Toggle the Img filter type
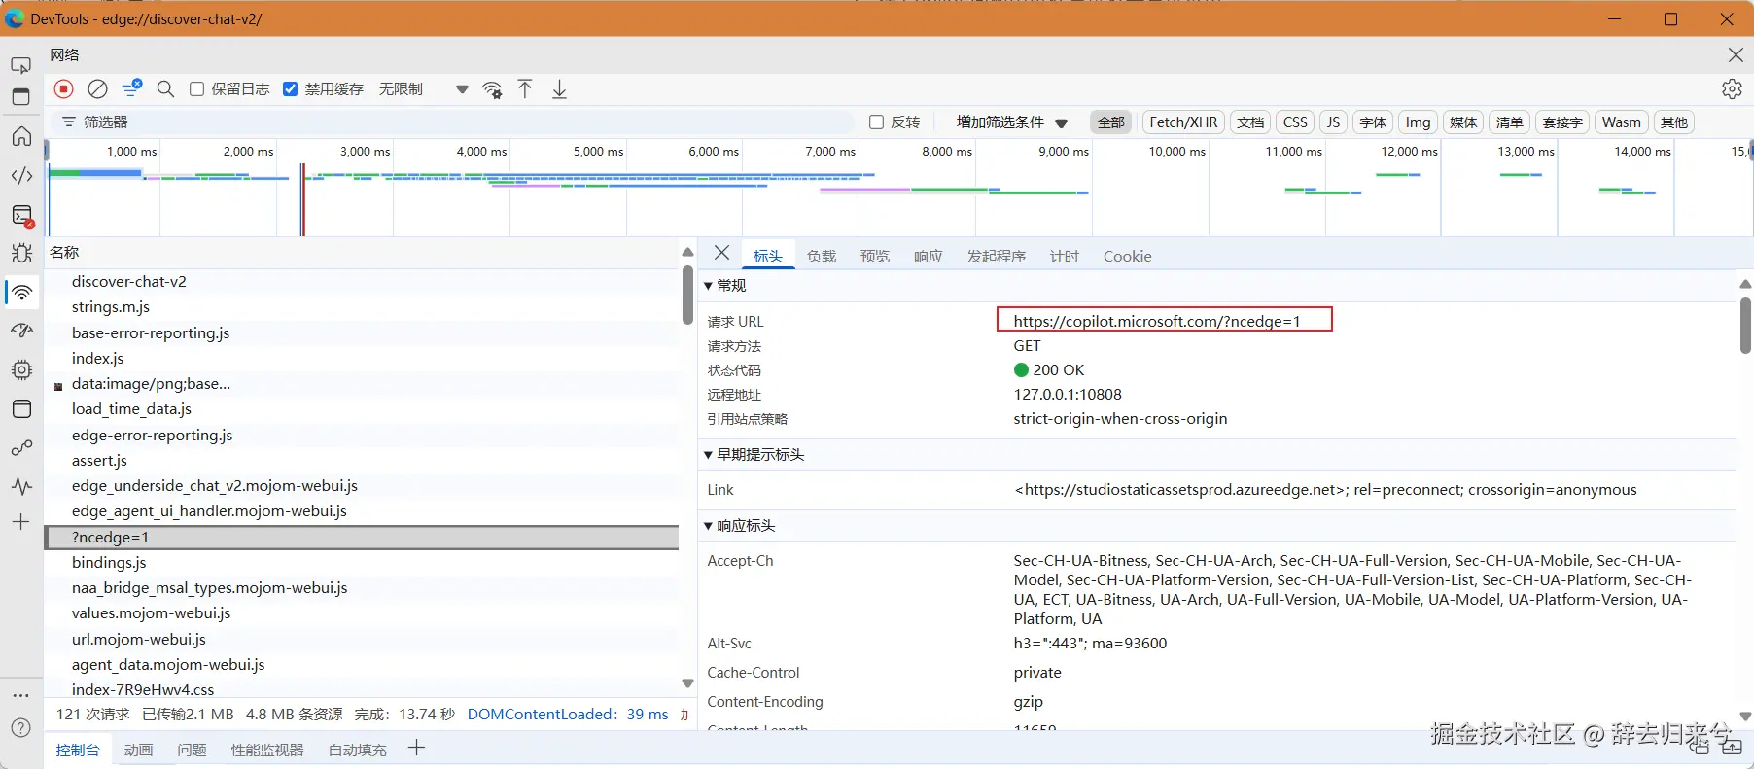Screen dimensions: 1754x769 click(1418, 122)
